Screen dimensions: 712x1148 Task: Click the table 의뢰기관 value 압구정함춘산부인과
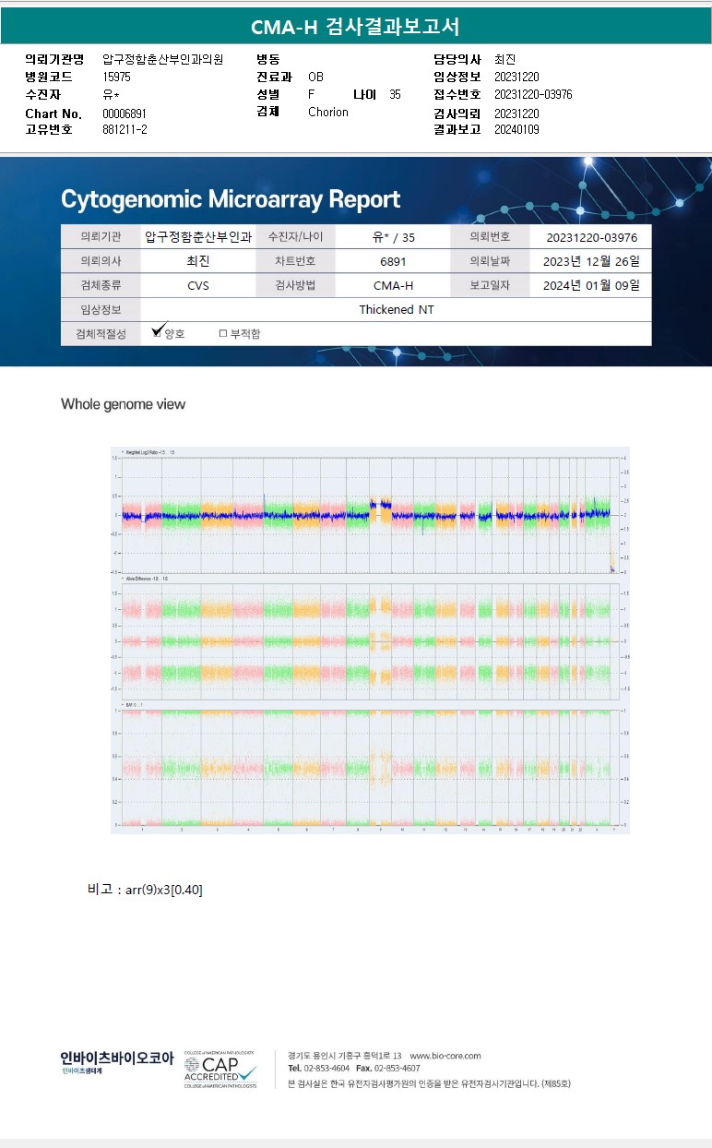coord(198,237)
